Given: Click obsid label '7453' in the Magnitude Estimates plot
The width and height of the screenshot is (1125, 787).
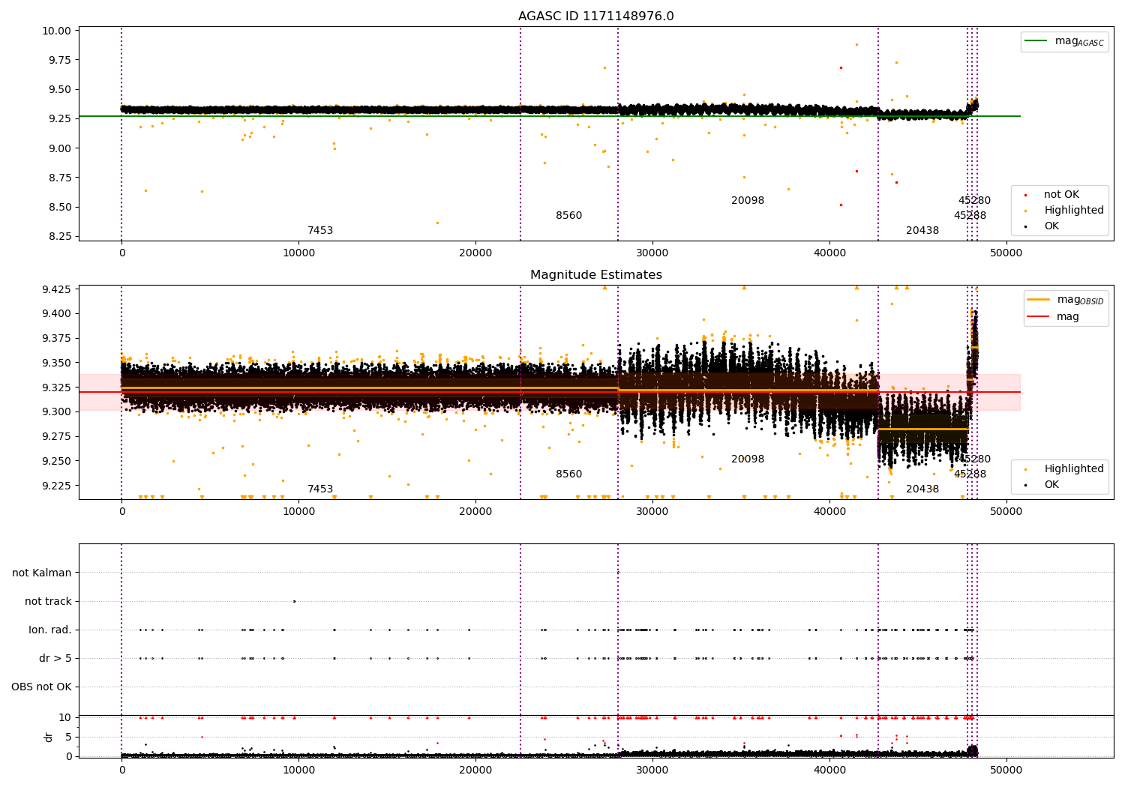Looking at the screenshot, I should tap(320, 489).
